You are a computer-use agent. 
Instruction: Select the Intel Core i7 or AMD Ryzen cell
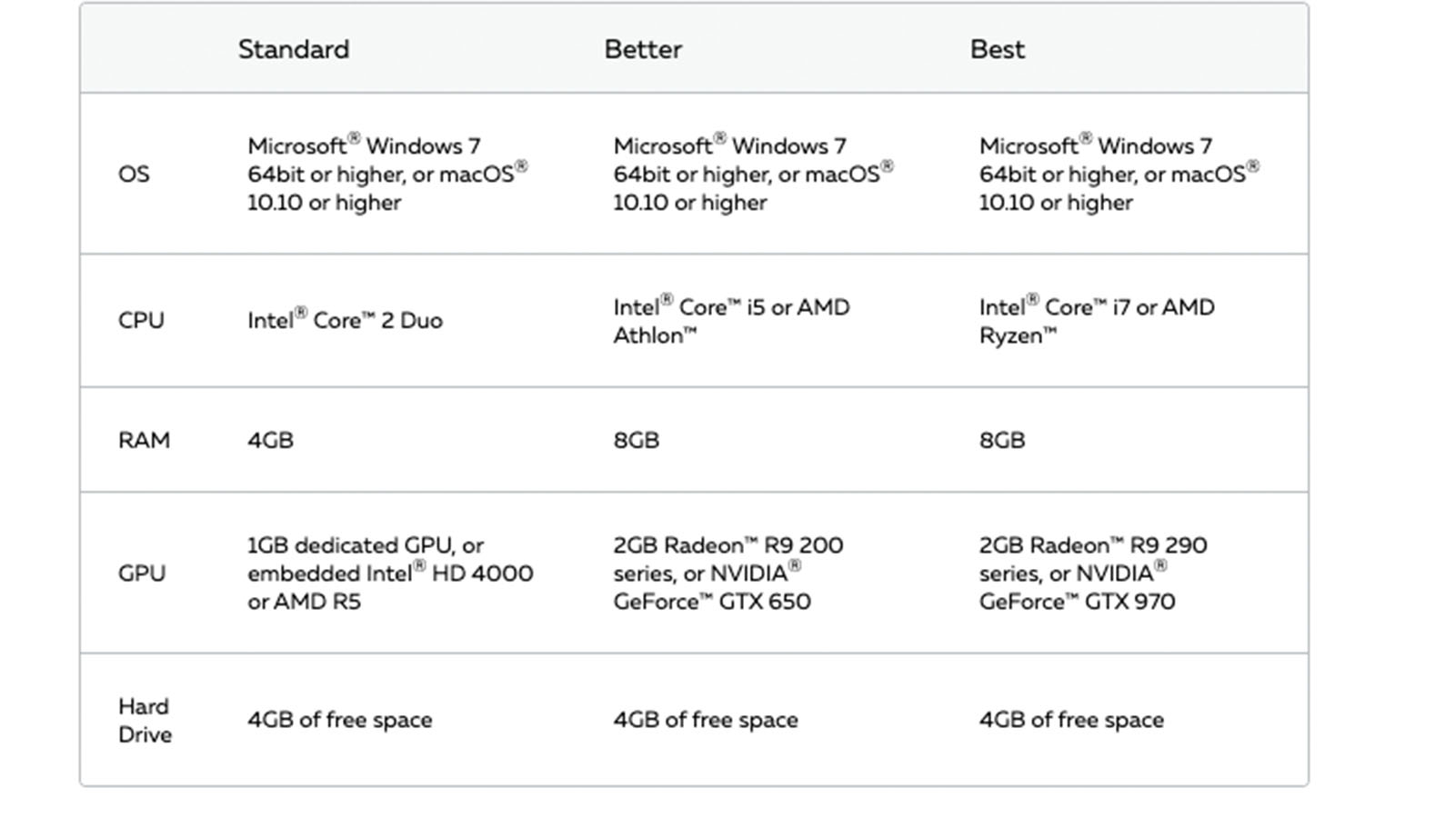coord(1096,321)
